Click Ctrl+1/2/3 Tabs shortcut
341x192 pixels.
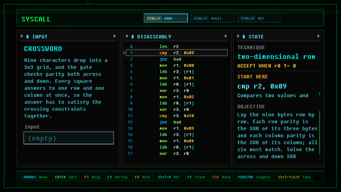click(x=294, y=177)
